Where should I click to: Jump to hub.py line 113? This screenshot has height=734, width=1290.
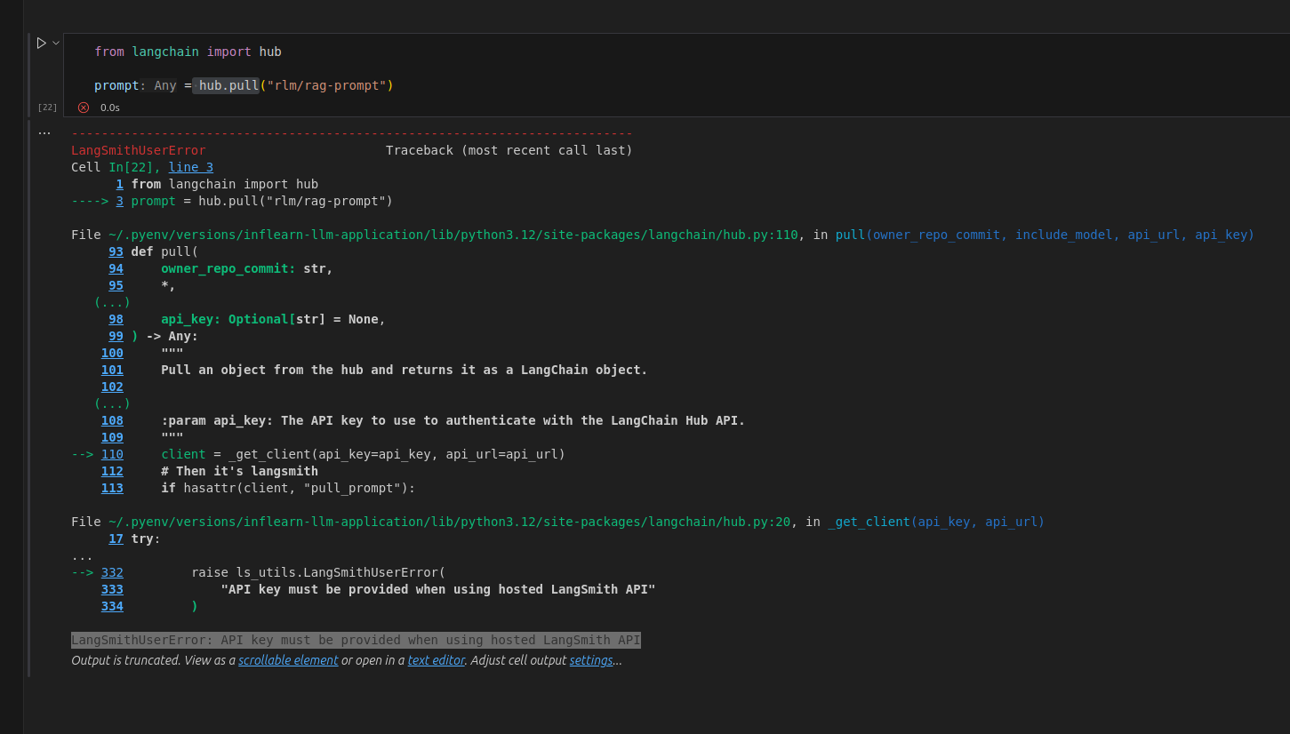[x=113, y=488]
